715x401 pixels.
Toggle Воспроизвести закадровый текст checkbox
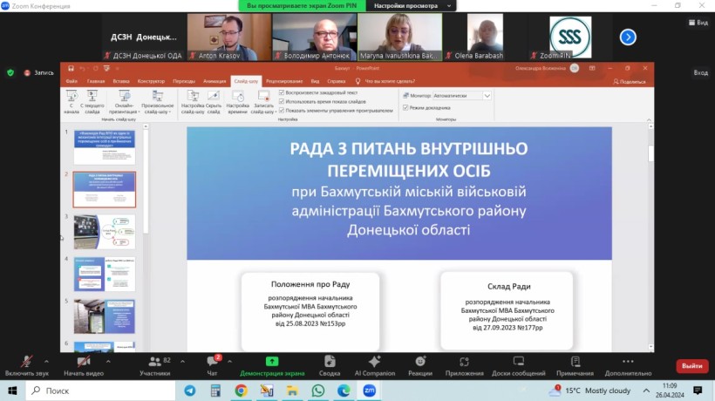click(x=282, y=92)
